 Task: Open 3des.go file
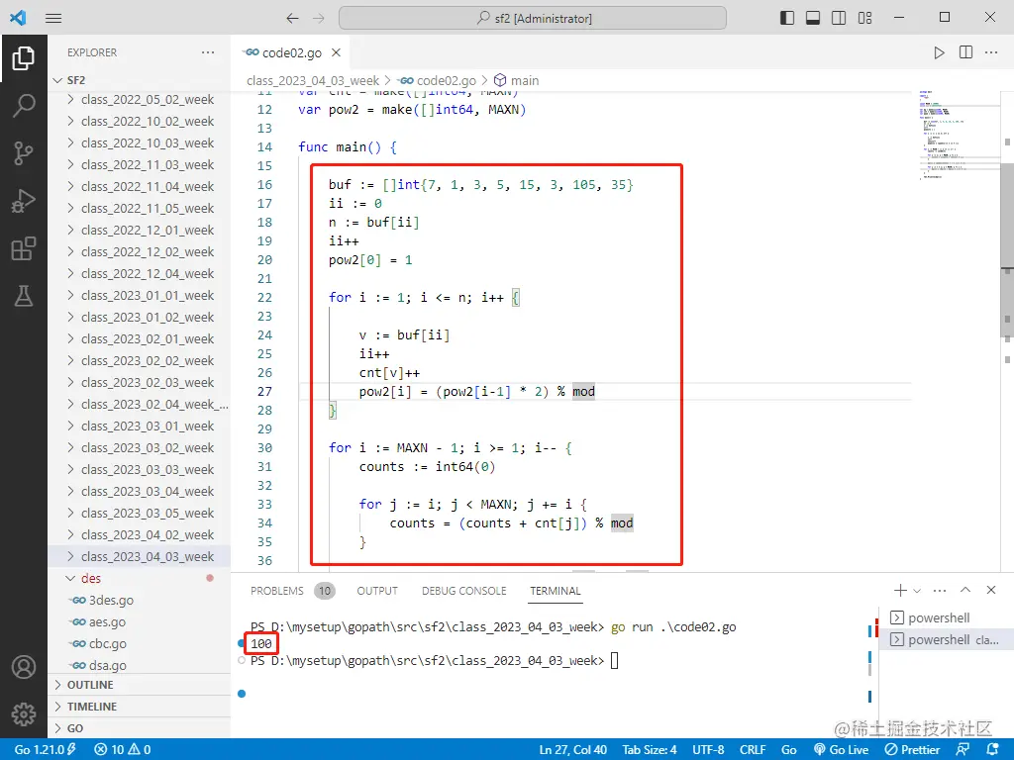click(x=139, y=601)
